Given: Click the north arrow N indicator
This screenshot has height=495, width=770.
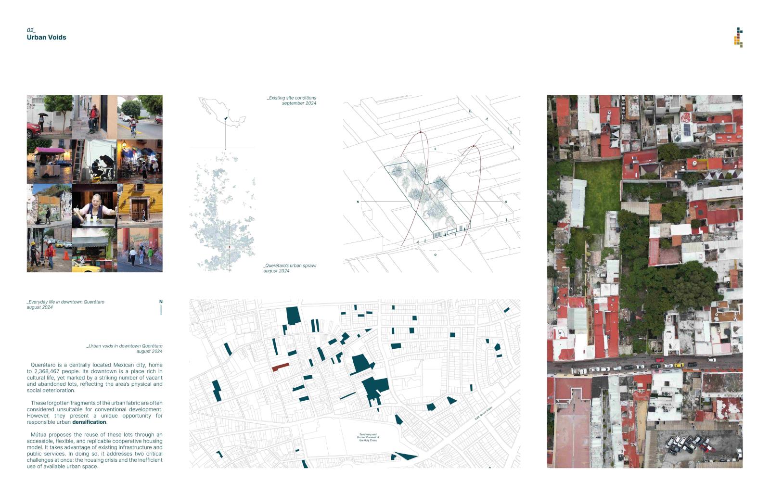Looking at the screenshot, I should [161, 307].
